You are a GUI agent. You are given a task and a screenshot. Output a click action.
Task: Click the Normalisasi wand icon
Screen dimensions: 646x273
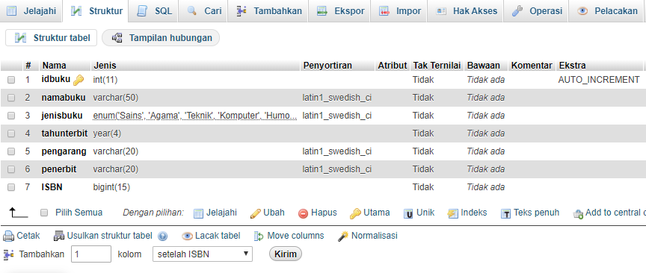(x=342, y=236)
